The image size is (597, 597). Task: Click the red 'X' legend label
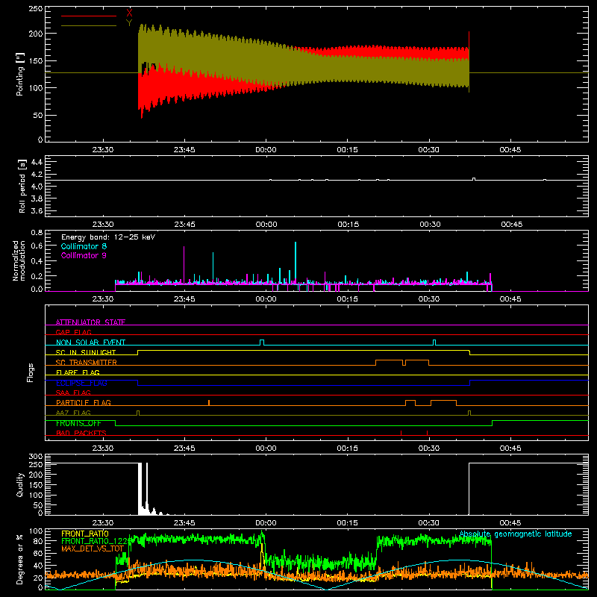pyautogui.click(x=129, y=13)
